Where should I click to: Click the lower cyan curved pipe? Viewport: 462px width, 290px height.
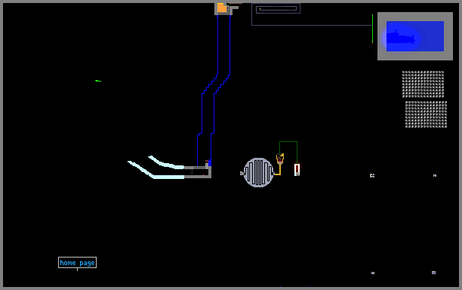pyautogui.click(x=156, y=171)
